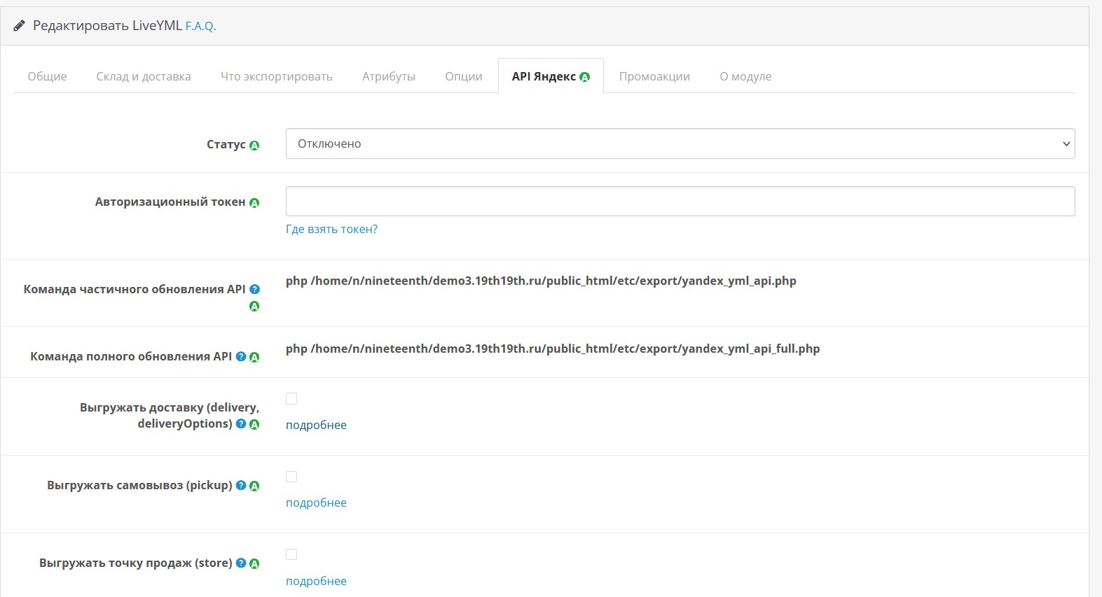Switch to the Склад и доставка tab
Viewport: 1102px width, 597px height.
pyautogui.click(x=144, y=76)
